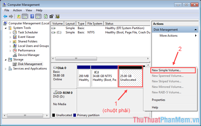Open the File menu
201x126 pixels.
coord(7,10)
